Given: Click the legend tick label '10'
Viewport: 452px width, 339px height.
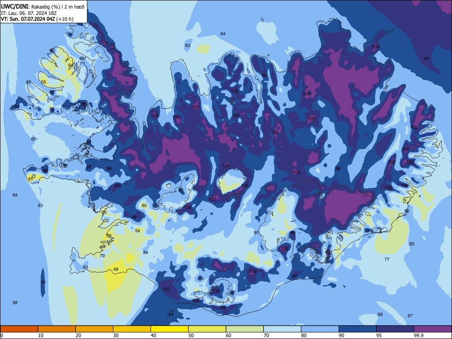Looking at the screenshot, I should [41, 335].
